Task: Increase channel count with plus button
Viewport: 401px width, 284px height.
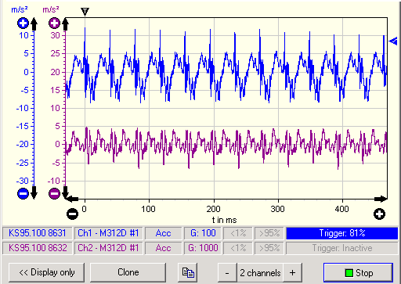Action: [x=293, y=273]
